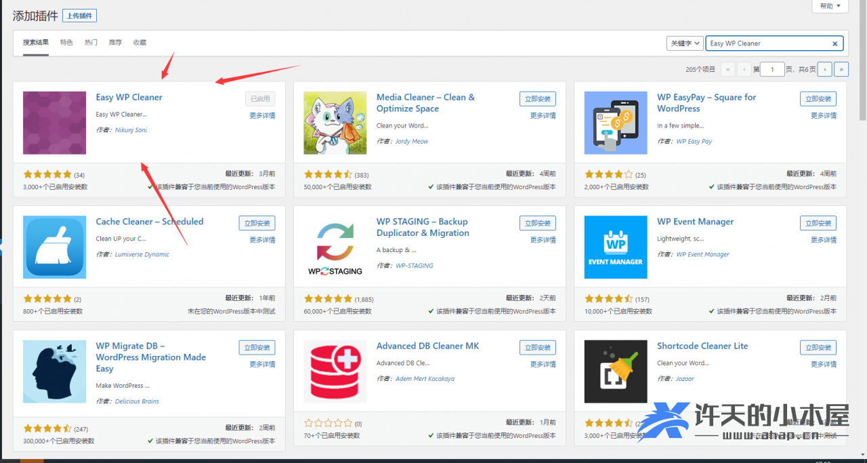
Task: Open the Media Cleaner – Clean & Optimize Space title
Action: [x=425, y=103]
